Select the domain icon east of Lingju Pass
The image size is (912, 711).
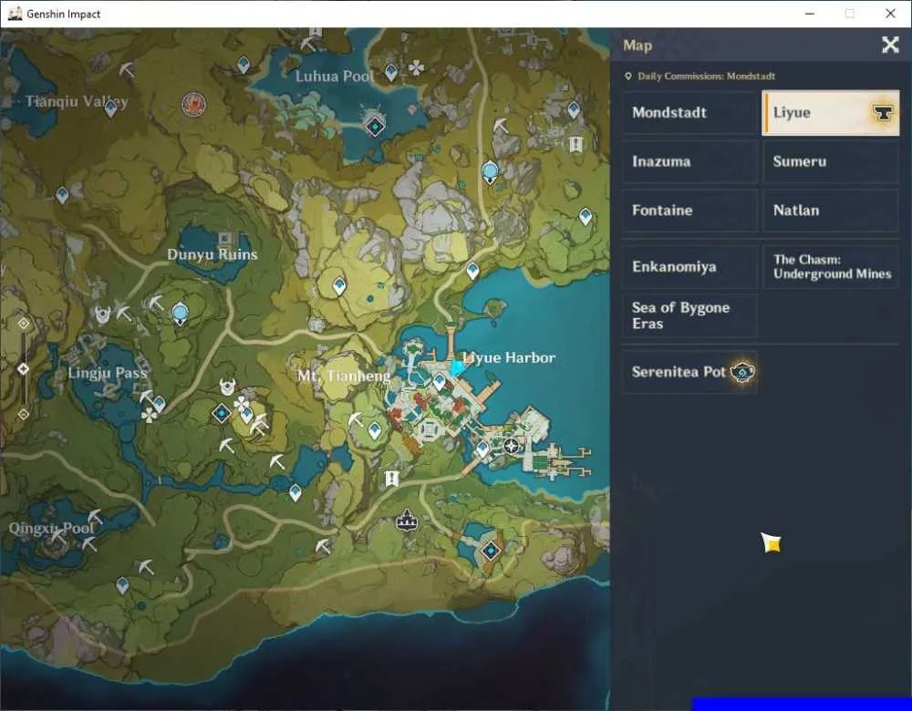point(222,413)
